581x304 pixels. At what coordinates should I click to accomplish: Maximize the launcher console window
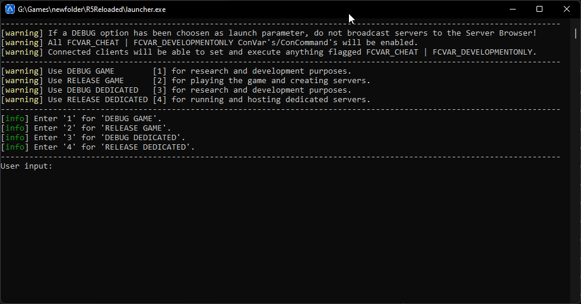tap(539, 9)
